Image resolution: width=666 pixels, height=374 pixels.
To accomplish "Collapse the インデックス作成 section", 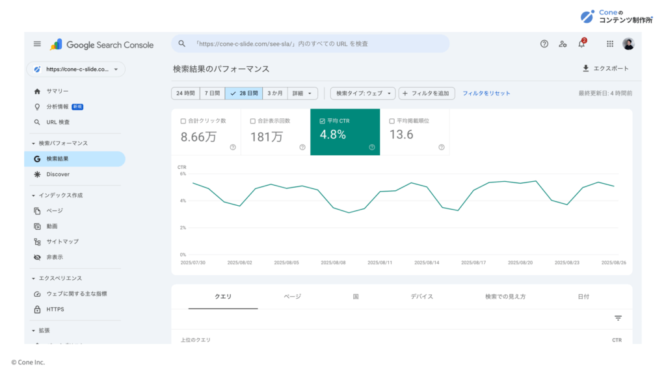I will coord(34,195).
